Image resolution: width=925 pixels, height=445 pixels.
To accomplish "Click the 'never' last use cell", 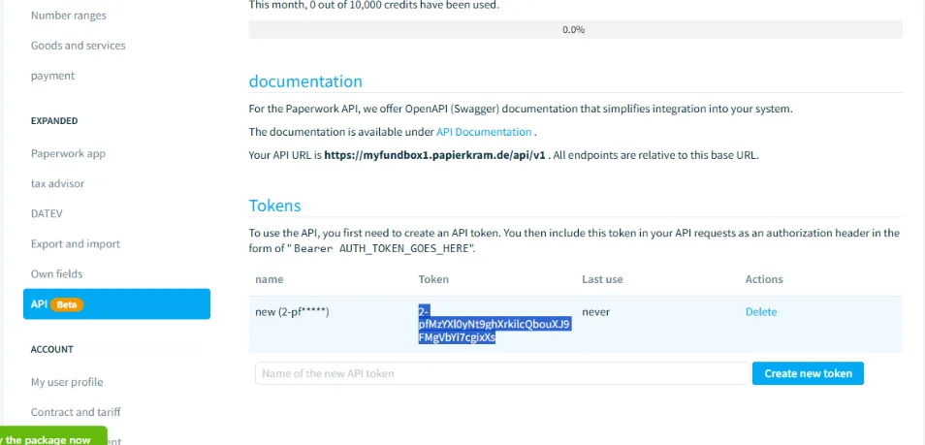I will point(596,311).
